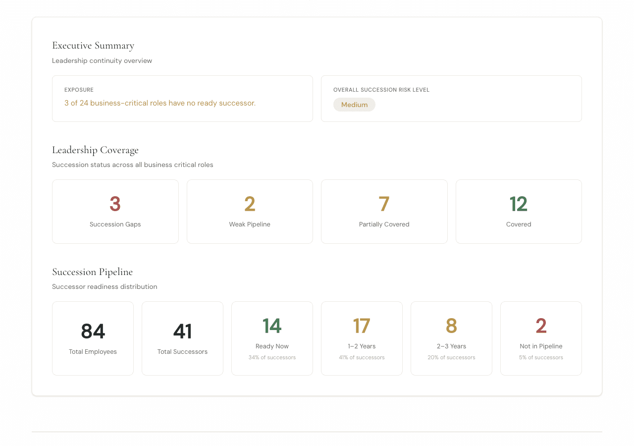Click the Total Employees stat

(93, 338)
